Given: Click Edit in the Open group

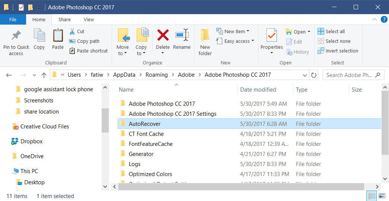Looking at the screenshot, I should click(294, 42).
